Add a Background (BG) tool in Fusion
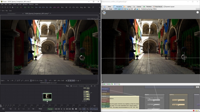 (x=25, y=7)
